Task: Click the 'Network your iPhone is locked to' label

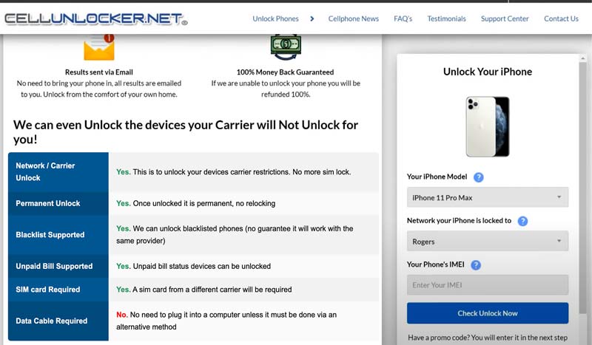Action: (x=459, y=221)
